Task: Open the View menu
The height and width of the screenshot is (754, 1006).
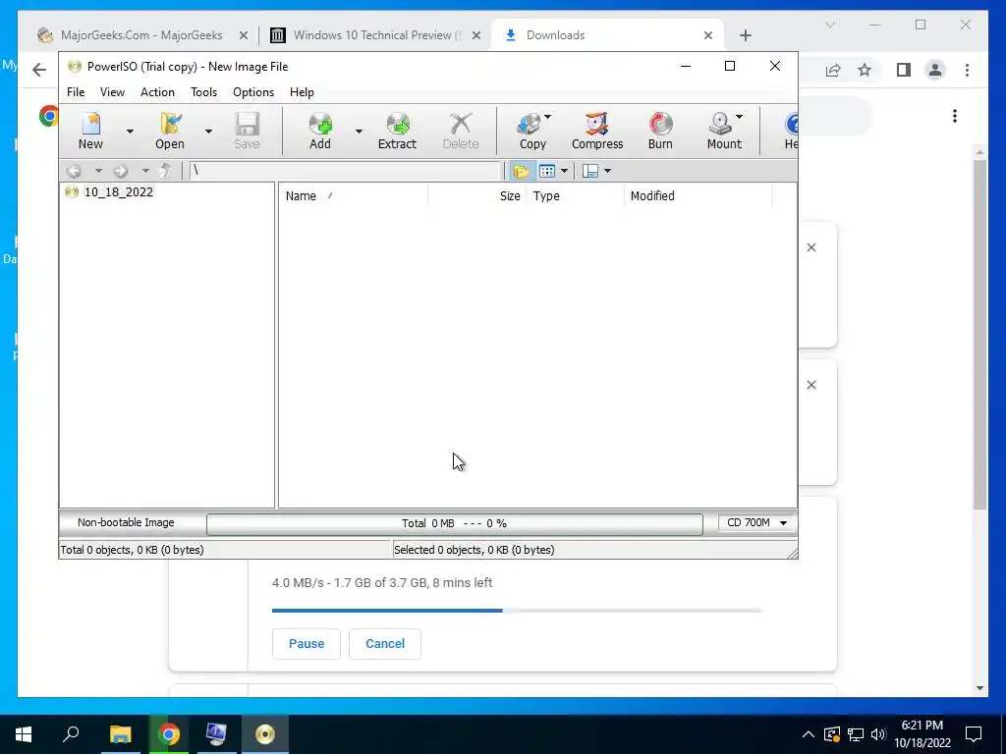Action: click(x=112, y=92)
